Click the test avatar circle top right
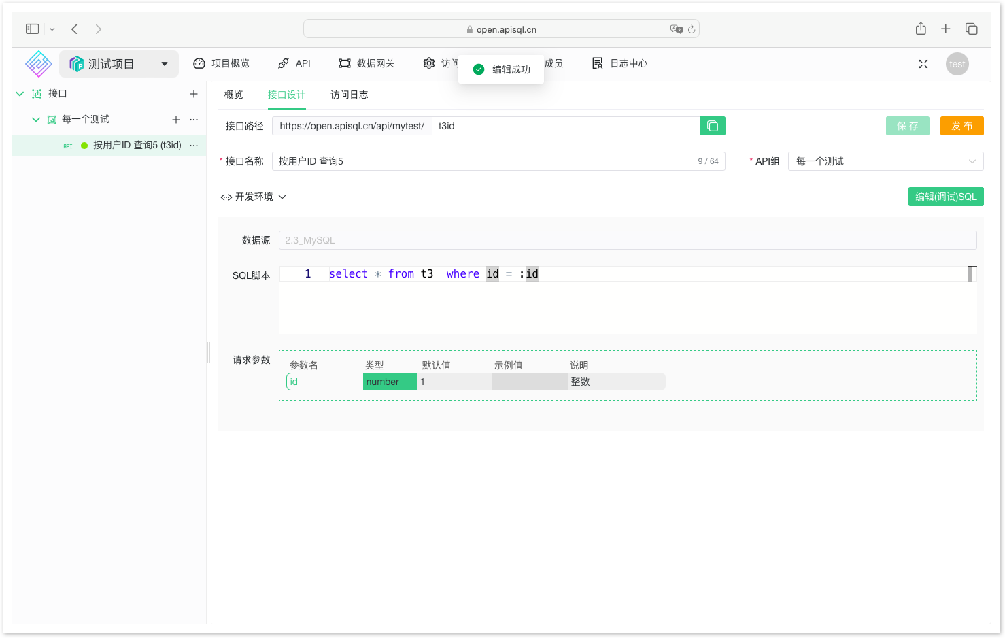The image size is (1005, 638). 957,63
